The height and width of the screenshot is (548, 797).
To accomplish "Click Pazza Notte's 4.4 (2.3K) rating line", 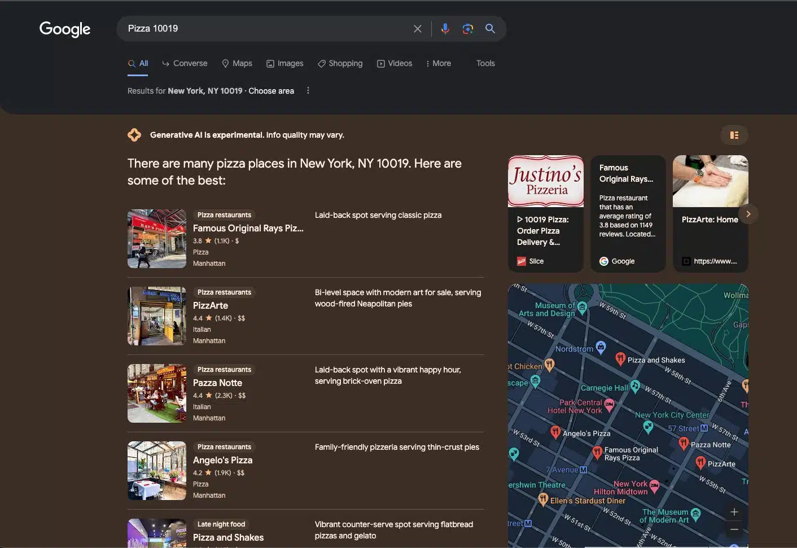I will click(220, 396).
